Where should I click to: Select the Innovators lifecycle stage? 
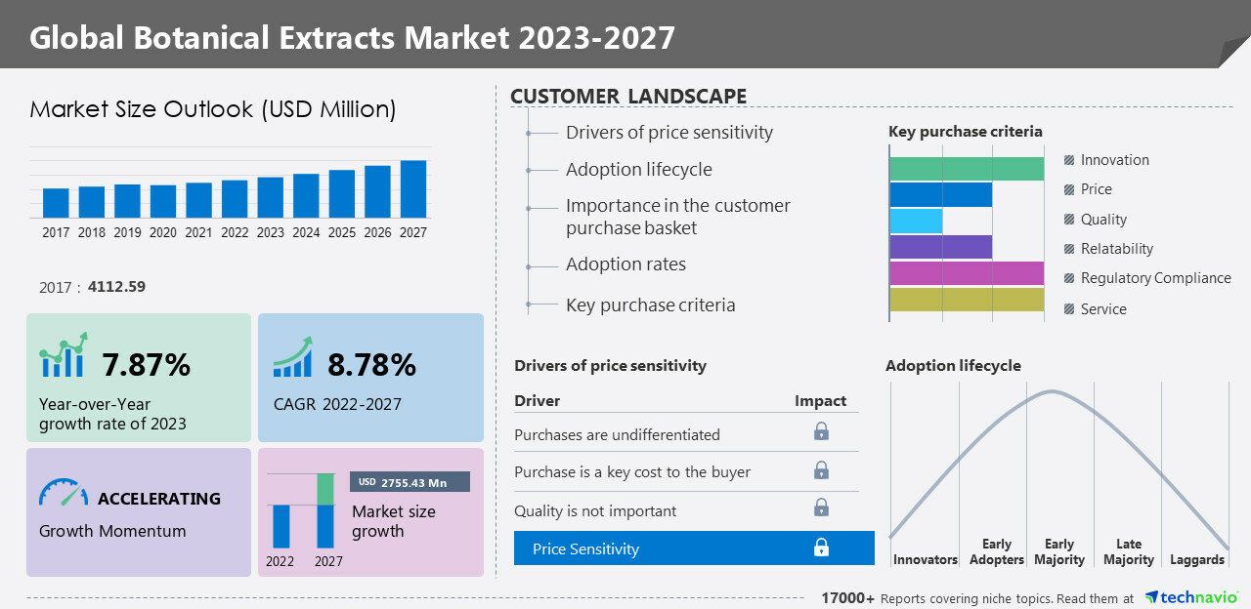click(x=925, y=559)
